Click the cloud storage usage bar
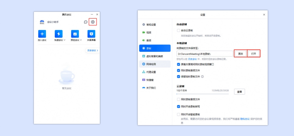294x136 pixels. (x=203, y=94)
